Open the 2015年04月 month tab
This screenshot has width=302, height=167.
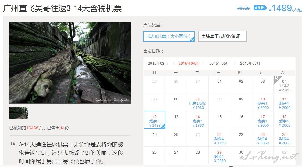(189, 64)
